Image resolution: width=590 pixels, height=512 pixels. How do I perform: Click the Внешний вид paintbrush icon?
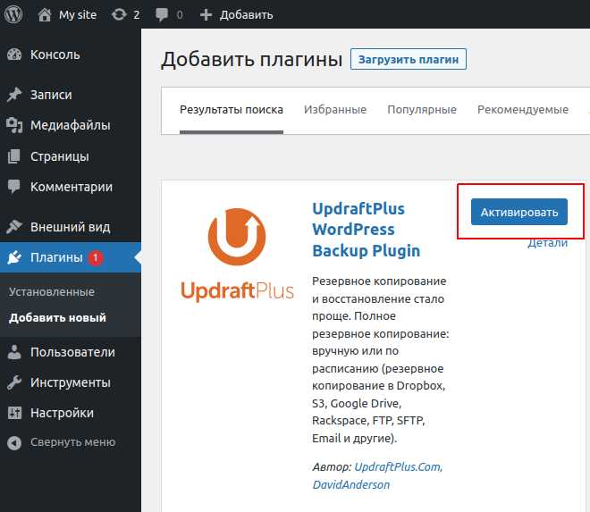tap(14, 227)
